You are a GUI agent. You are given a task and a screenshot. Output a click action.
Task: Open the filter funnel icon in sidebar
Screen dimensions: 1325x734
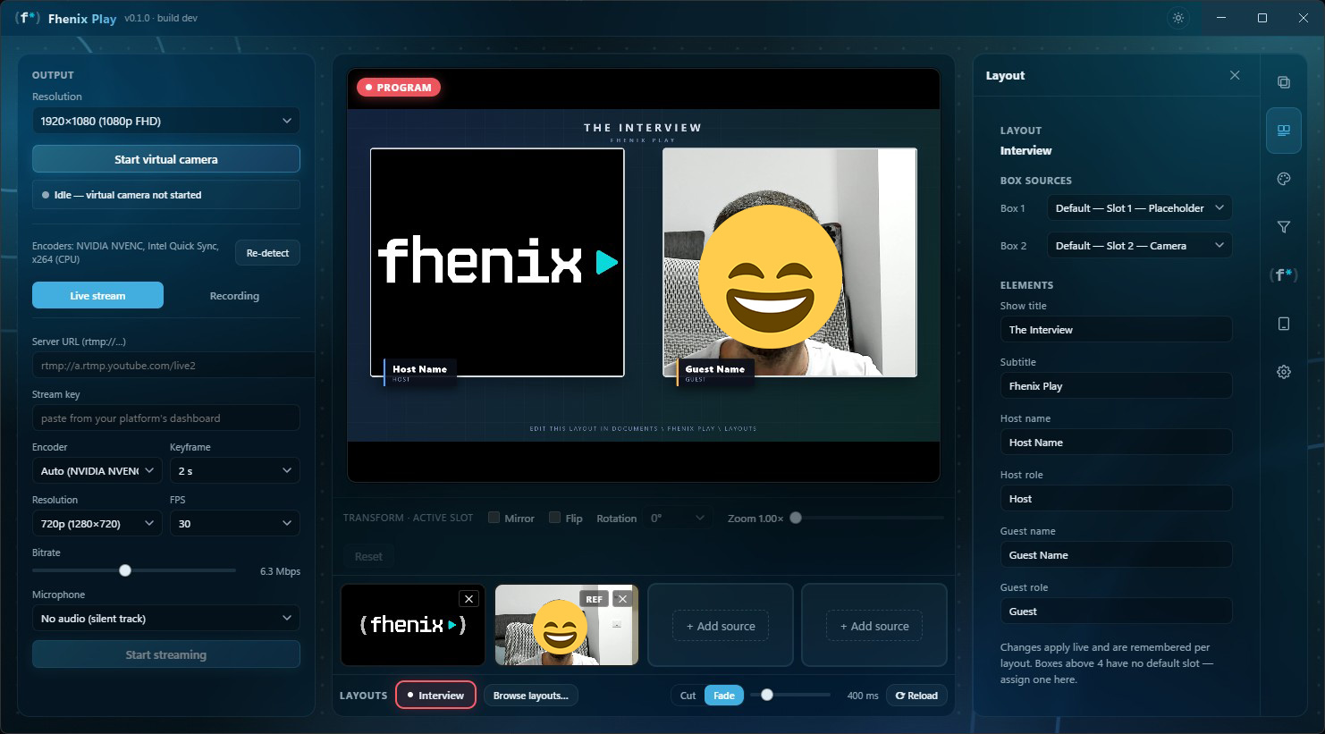pos(1284,227)
